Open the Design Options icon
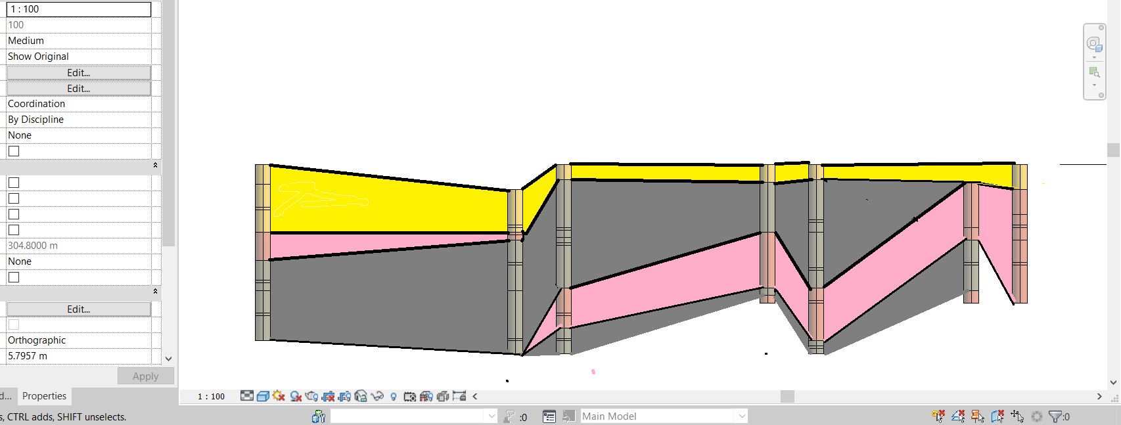The width and height of the screenshot is (1121, 425). 549,416
